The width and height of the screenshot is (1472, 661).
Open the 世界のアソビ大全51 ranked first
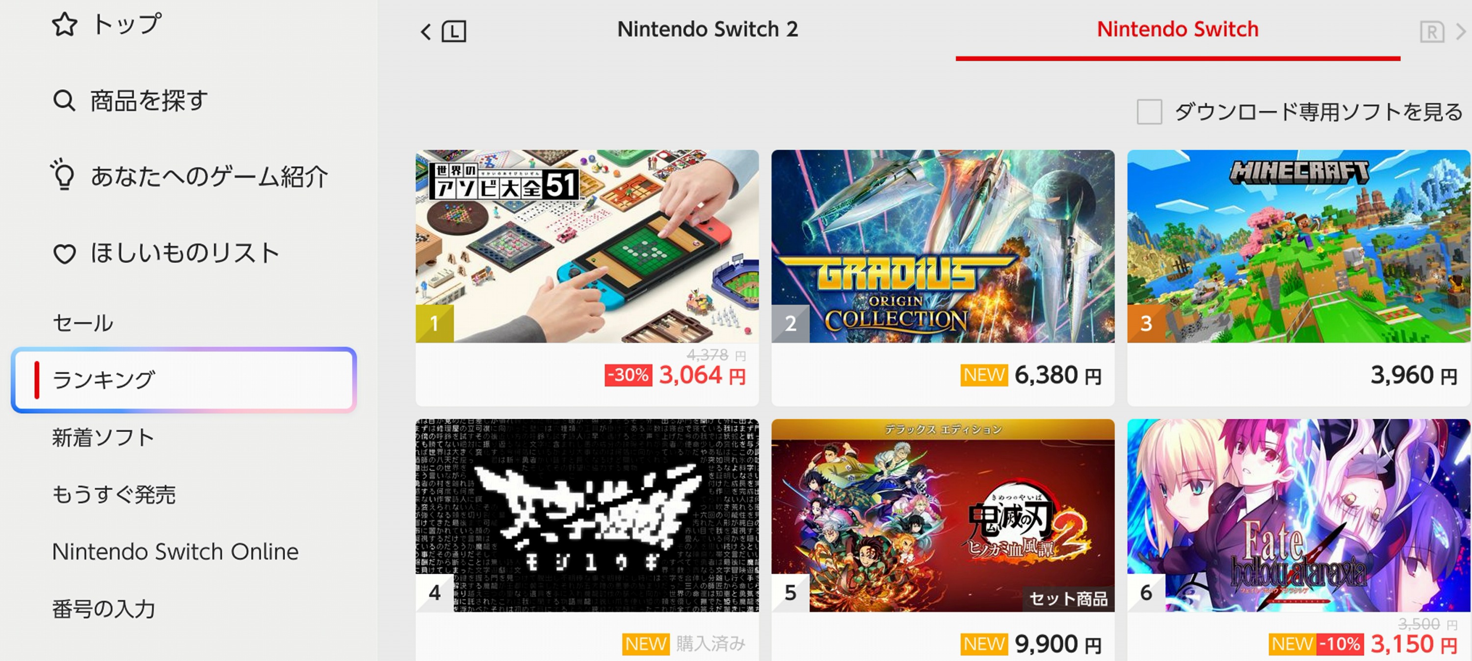(x=587, y=246)
